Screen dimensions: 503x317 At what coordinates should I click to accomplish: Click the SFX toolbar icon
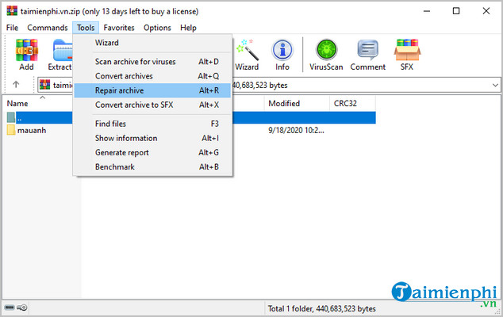pyautogui.click(x=407, y=50)
